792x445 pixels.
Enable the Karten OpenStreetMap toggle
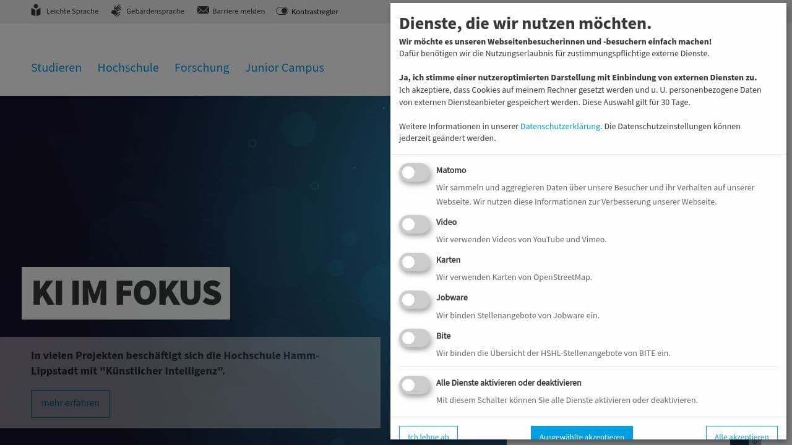pos(415,262)
